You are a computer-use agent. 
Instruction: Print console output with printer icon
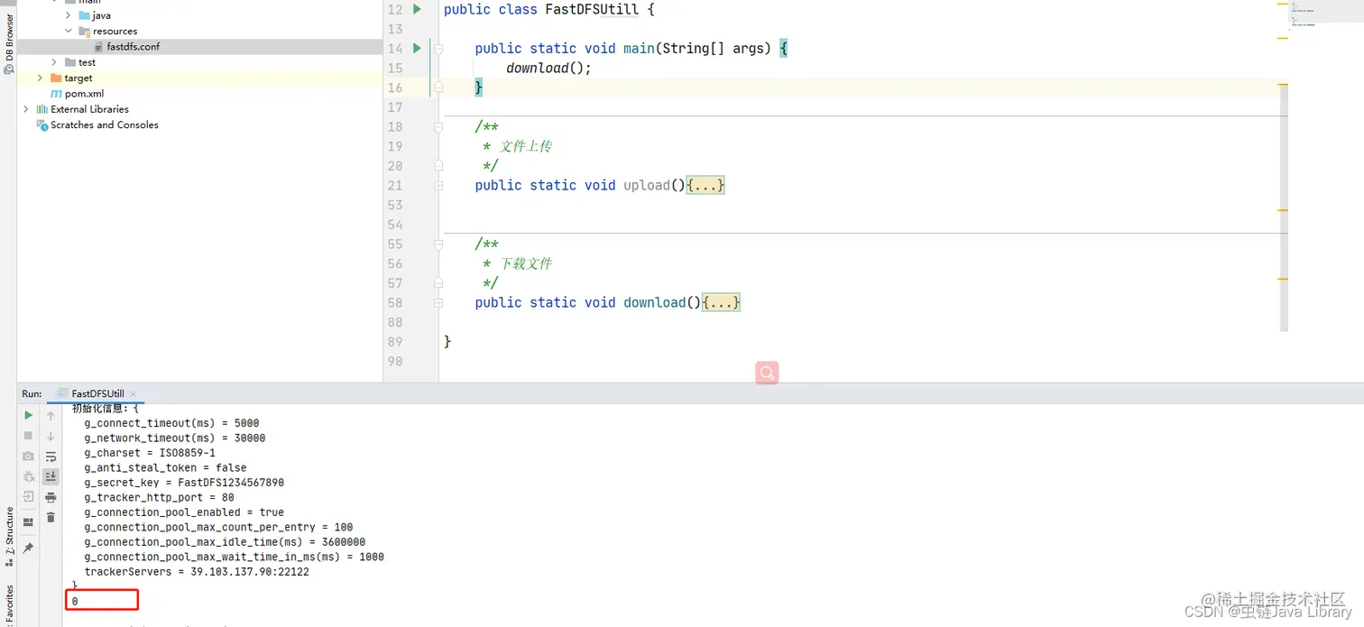[51, 497]
